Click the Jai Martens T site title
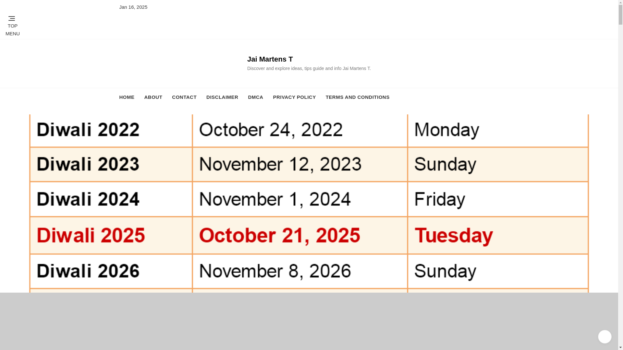Viewport: 623px width, 350px height. [x=270, y=59]
